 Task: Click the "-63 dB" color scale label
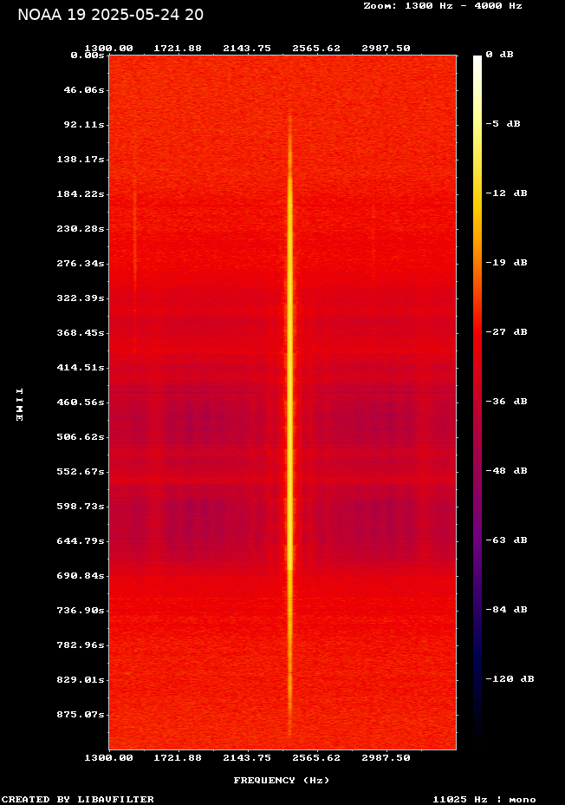pos(507,540)
